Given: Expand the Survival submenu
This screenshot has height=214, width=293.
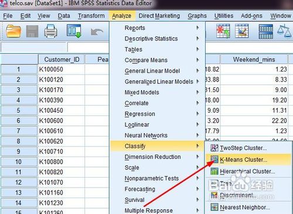Looking at the screenshot, I should (158, 200).
